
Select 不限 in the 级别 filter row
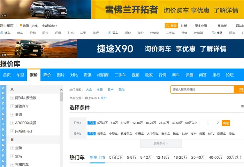[x=91, y=134]
